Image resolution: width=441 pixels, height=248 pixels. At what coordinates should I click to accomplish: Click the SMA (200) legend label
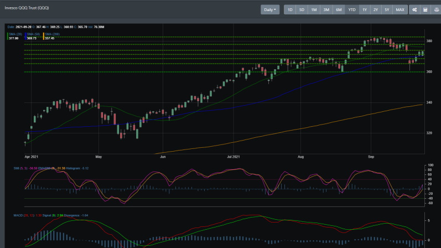tap(51, 34)
